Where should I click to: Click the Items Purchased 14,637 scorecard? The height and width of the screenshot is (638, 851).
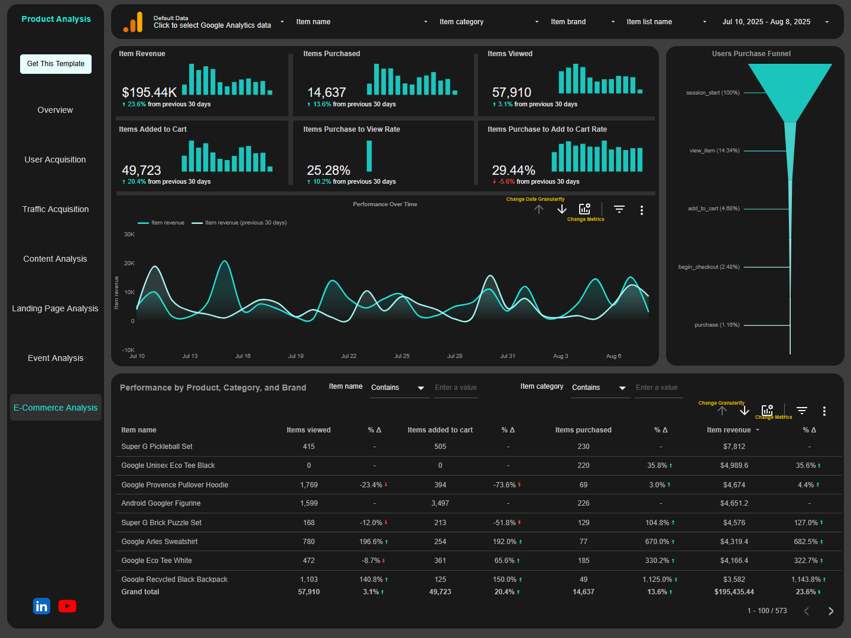point(384,82)
